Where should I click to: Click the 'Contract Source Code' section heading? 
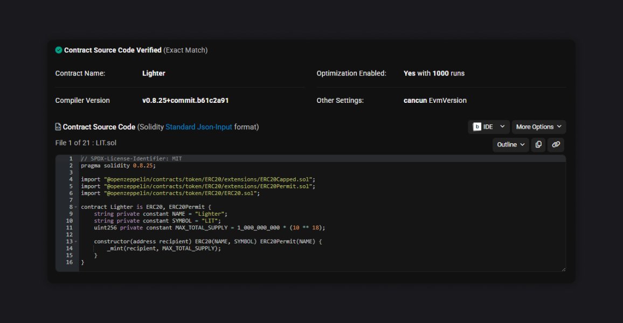click(x=99, y=127)
